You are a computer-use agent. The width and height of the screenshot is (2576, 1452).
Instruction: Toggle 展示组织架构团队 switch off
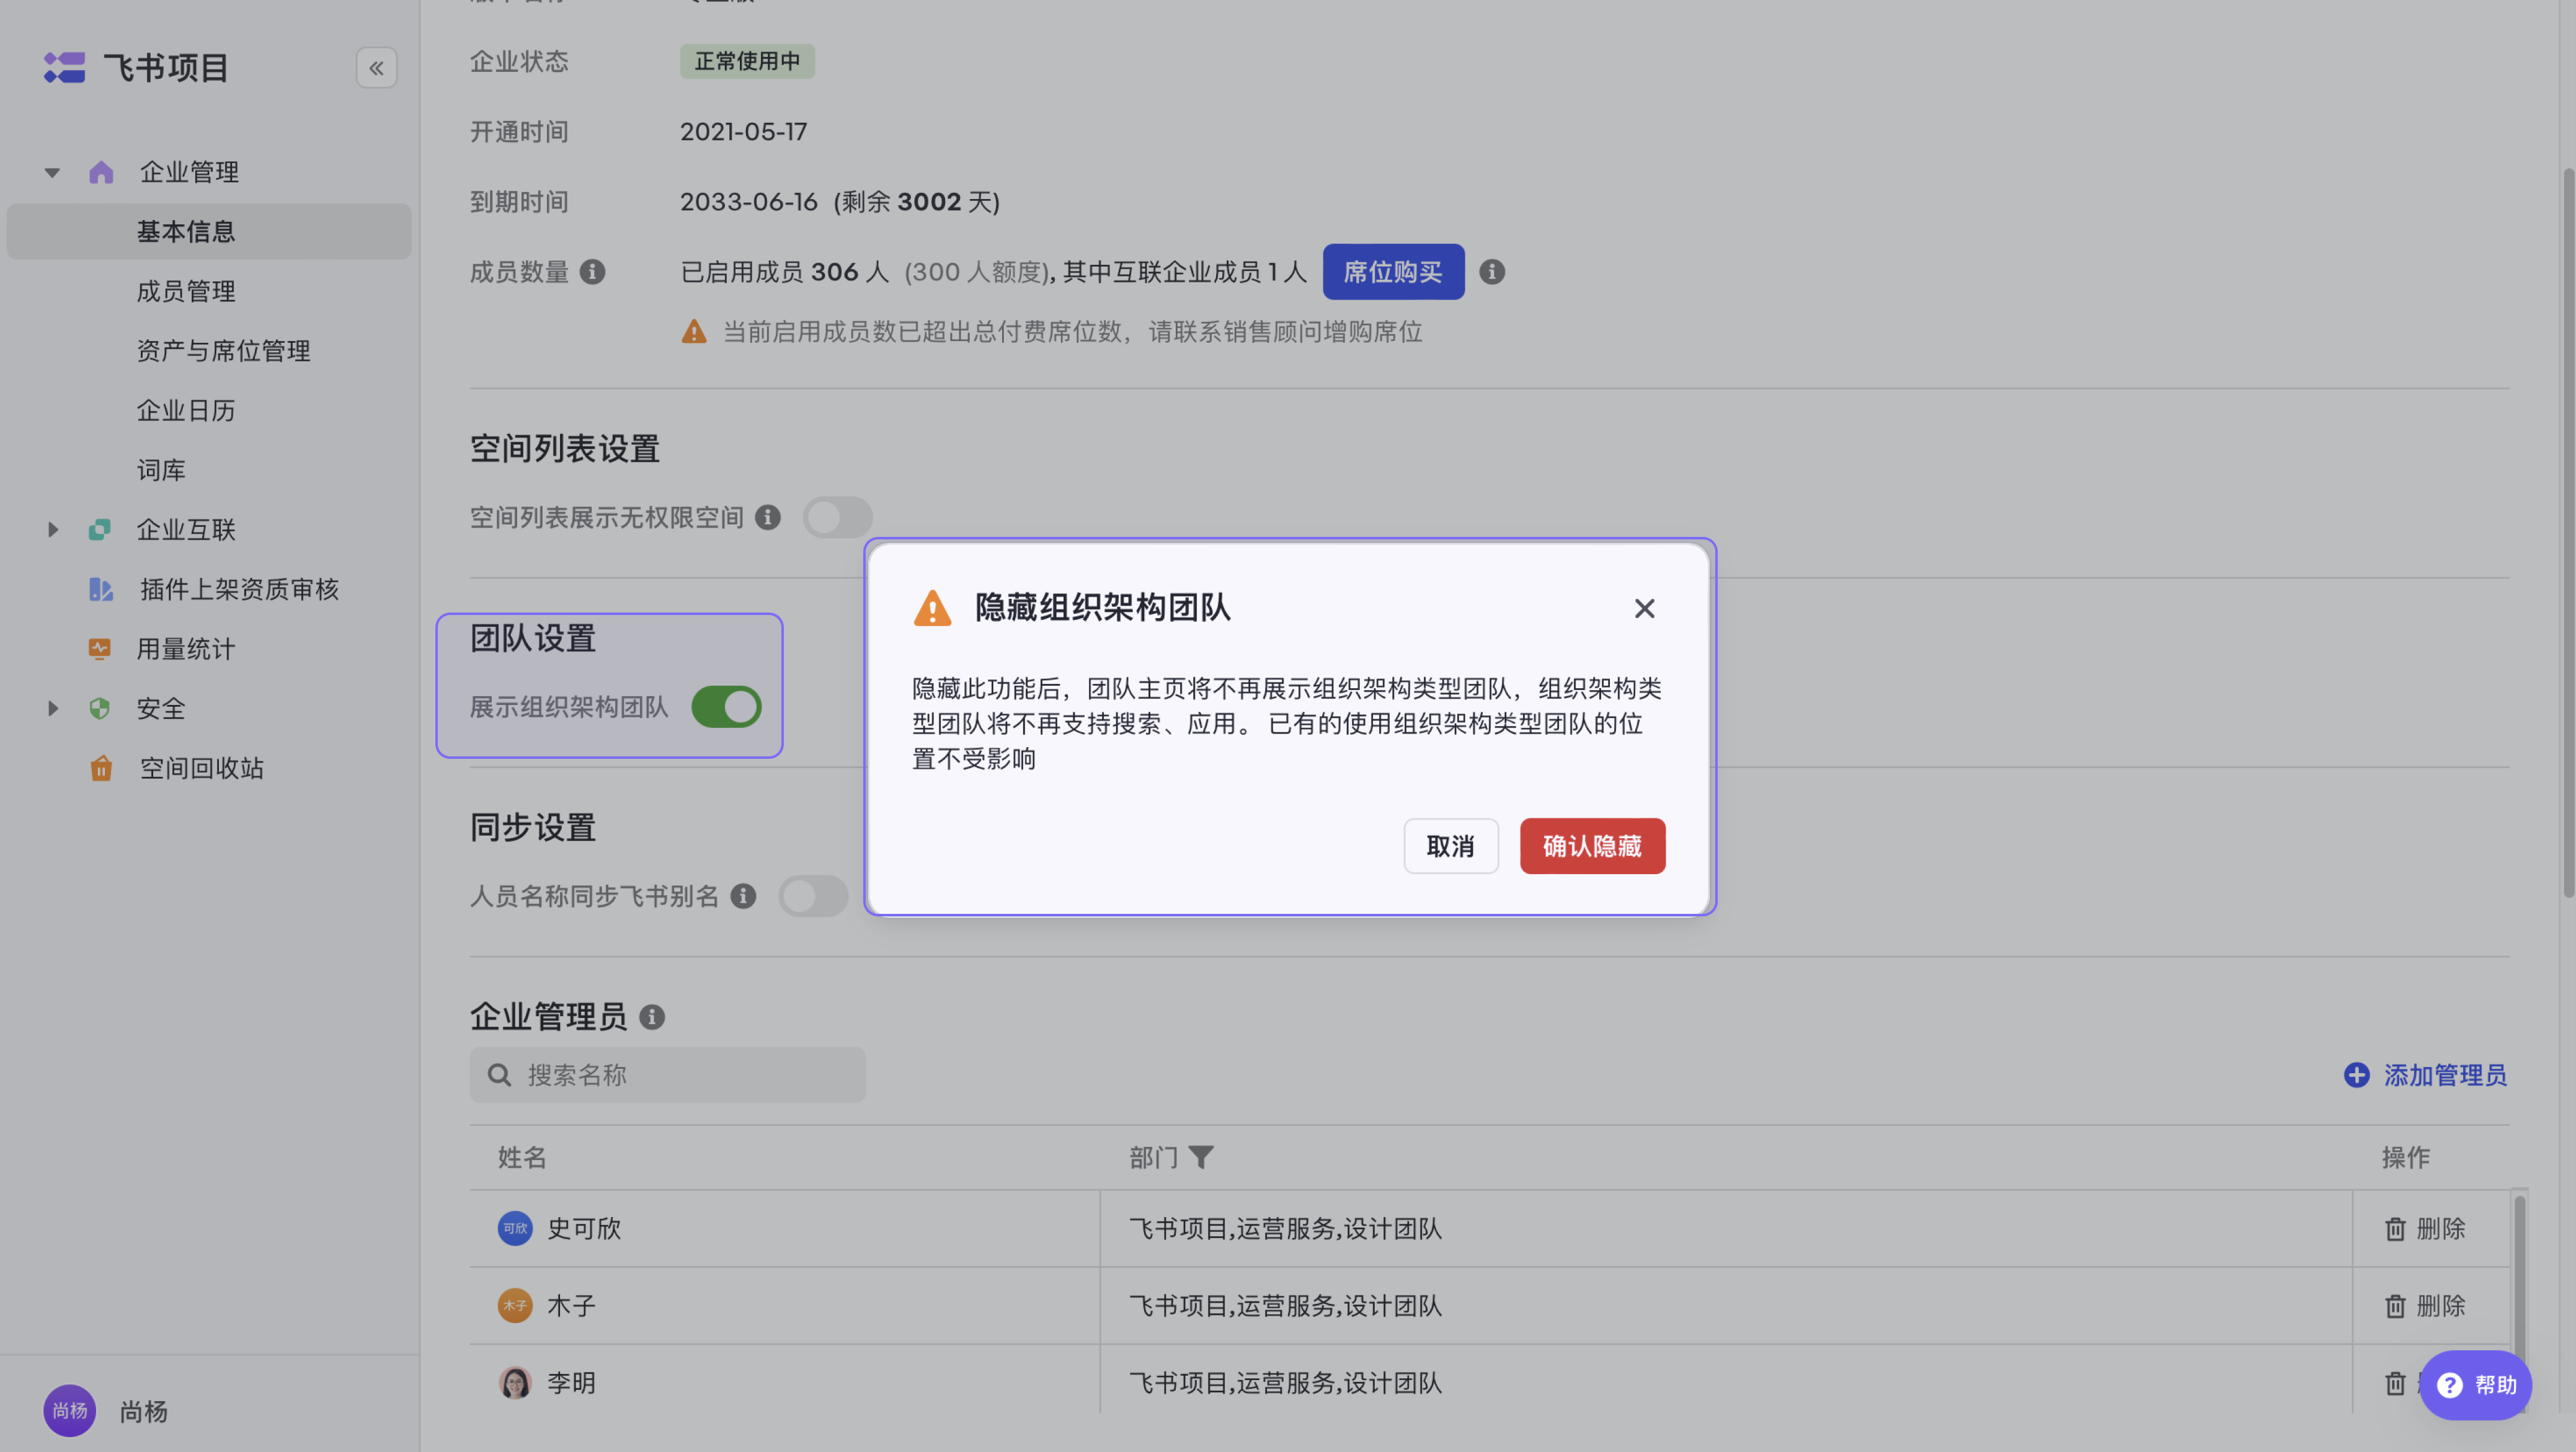tap(726, 707)
